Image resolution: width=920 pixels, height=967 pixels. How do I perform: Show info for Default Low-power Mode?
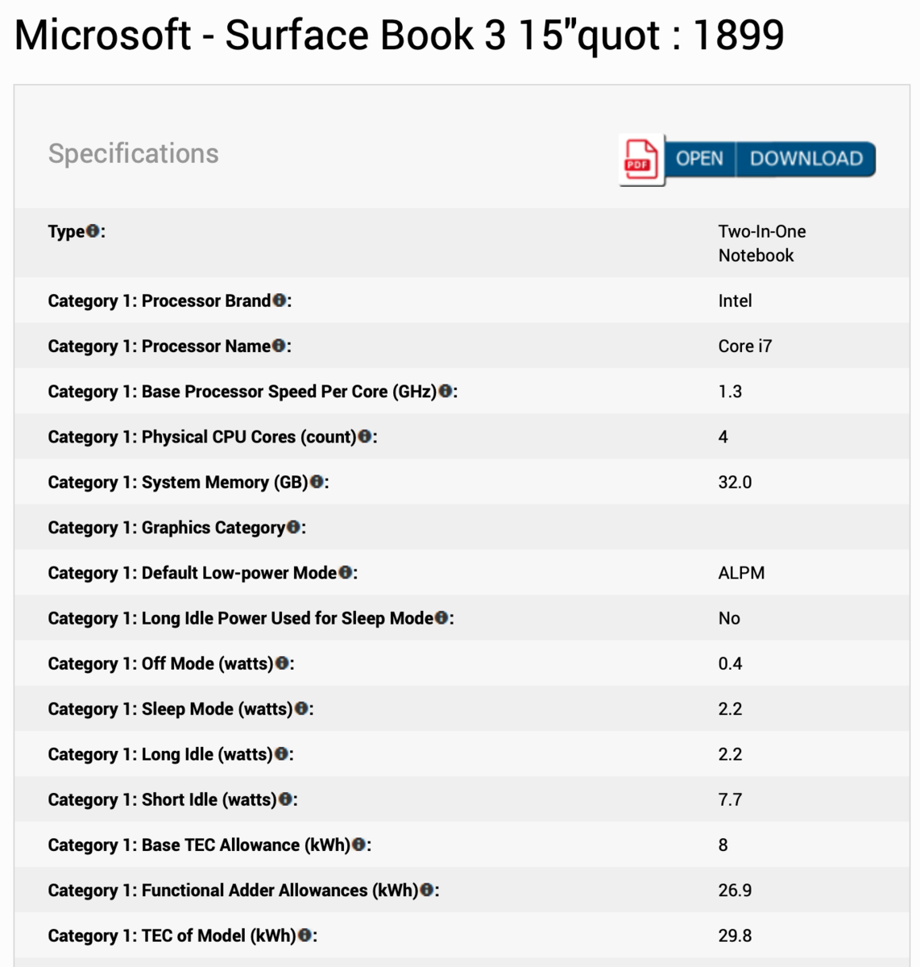click(x=345, y=573)
